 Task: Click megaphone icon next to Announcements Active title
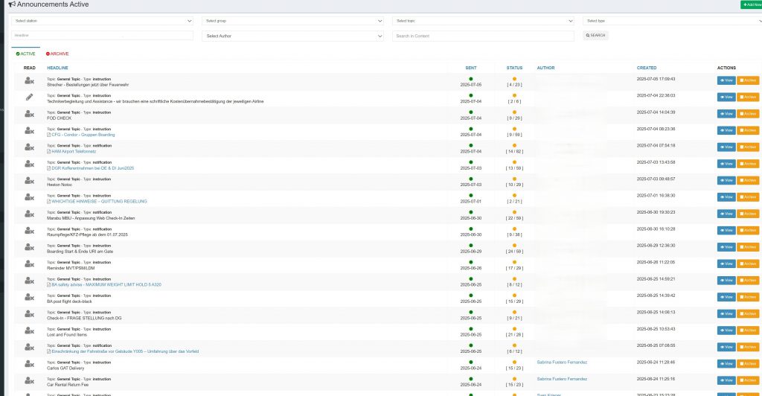(12, 4)
